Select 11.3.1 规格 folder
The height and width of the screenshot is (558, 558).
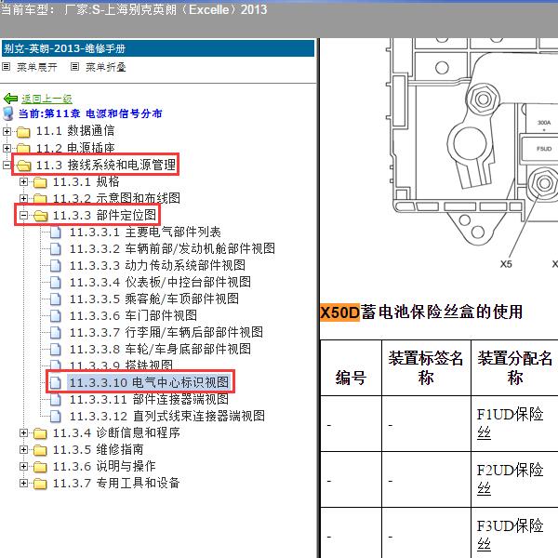(x=86, y=181)
